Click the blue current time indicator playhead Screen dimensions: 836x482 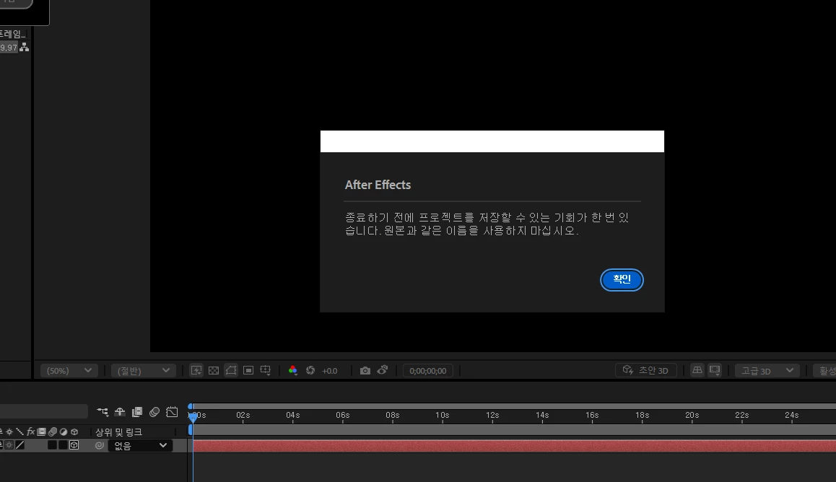point(193,416)
